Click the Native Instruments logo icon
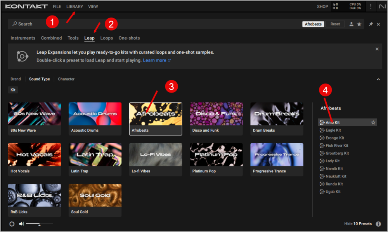Viewport: 388px width, 232px height. click(x=382, y=7)
